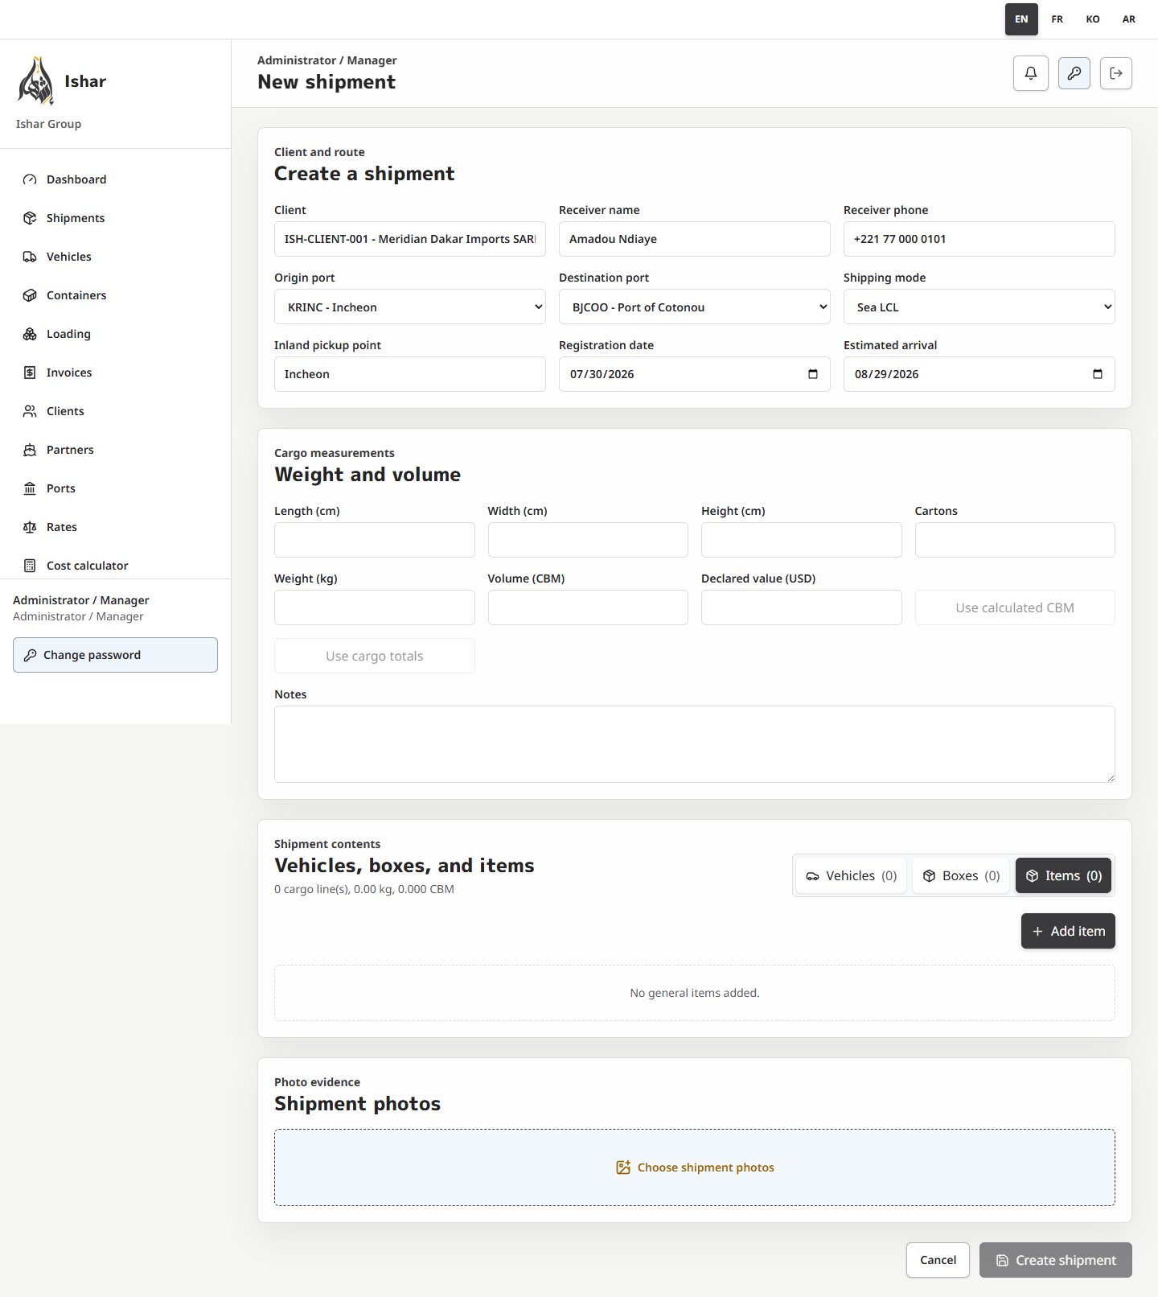Click the key icon in header
The height and width of the screenshot is (1297, 1158).
point(1074,73)
